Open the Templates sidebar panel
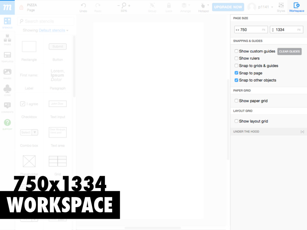307x230 pixels. [x=7, y=57]
